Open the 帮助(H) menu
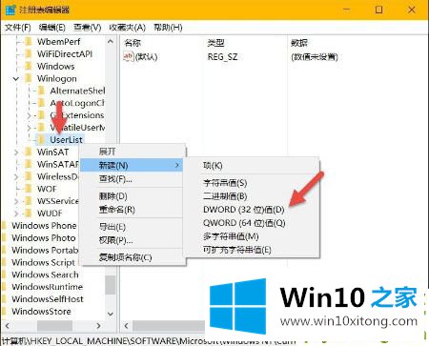The image size is (429, 346). (168, 28)
